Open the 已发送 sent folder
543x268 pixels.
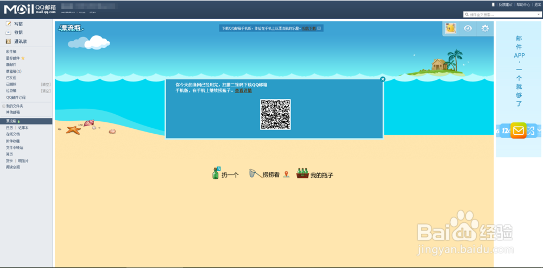(x=11, y=78)
